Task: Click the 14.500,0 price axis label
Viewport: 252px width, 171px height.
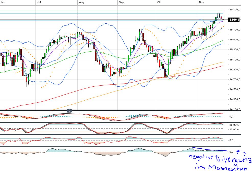Action: 235,89
